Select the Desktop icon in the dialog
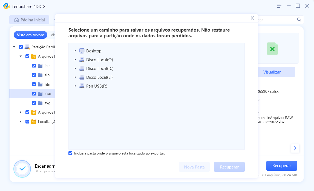314x191 pixels. (82, 51)
